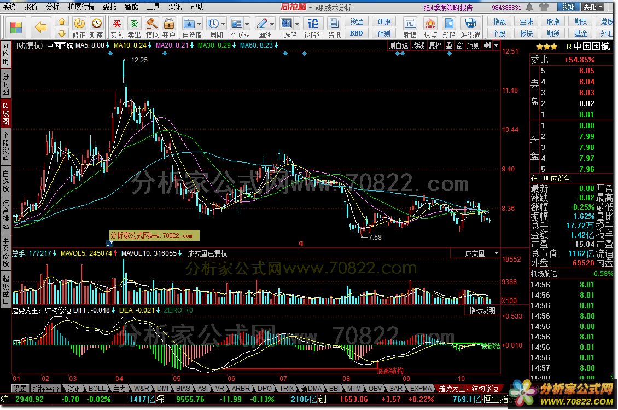
Task: Toggle 叠 overlay mode
Action: (x=450, y=45)
